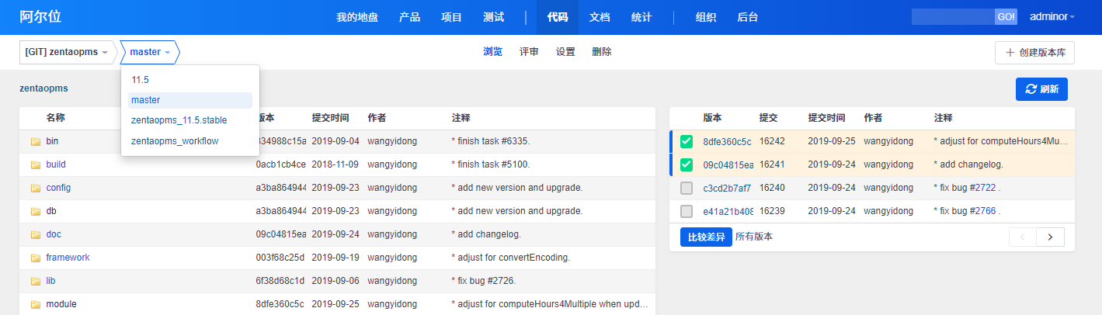Click the folder icon beside build
1102x315 pixels.
35,165
